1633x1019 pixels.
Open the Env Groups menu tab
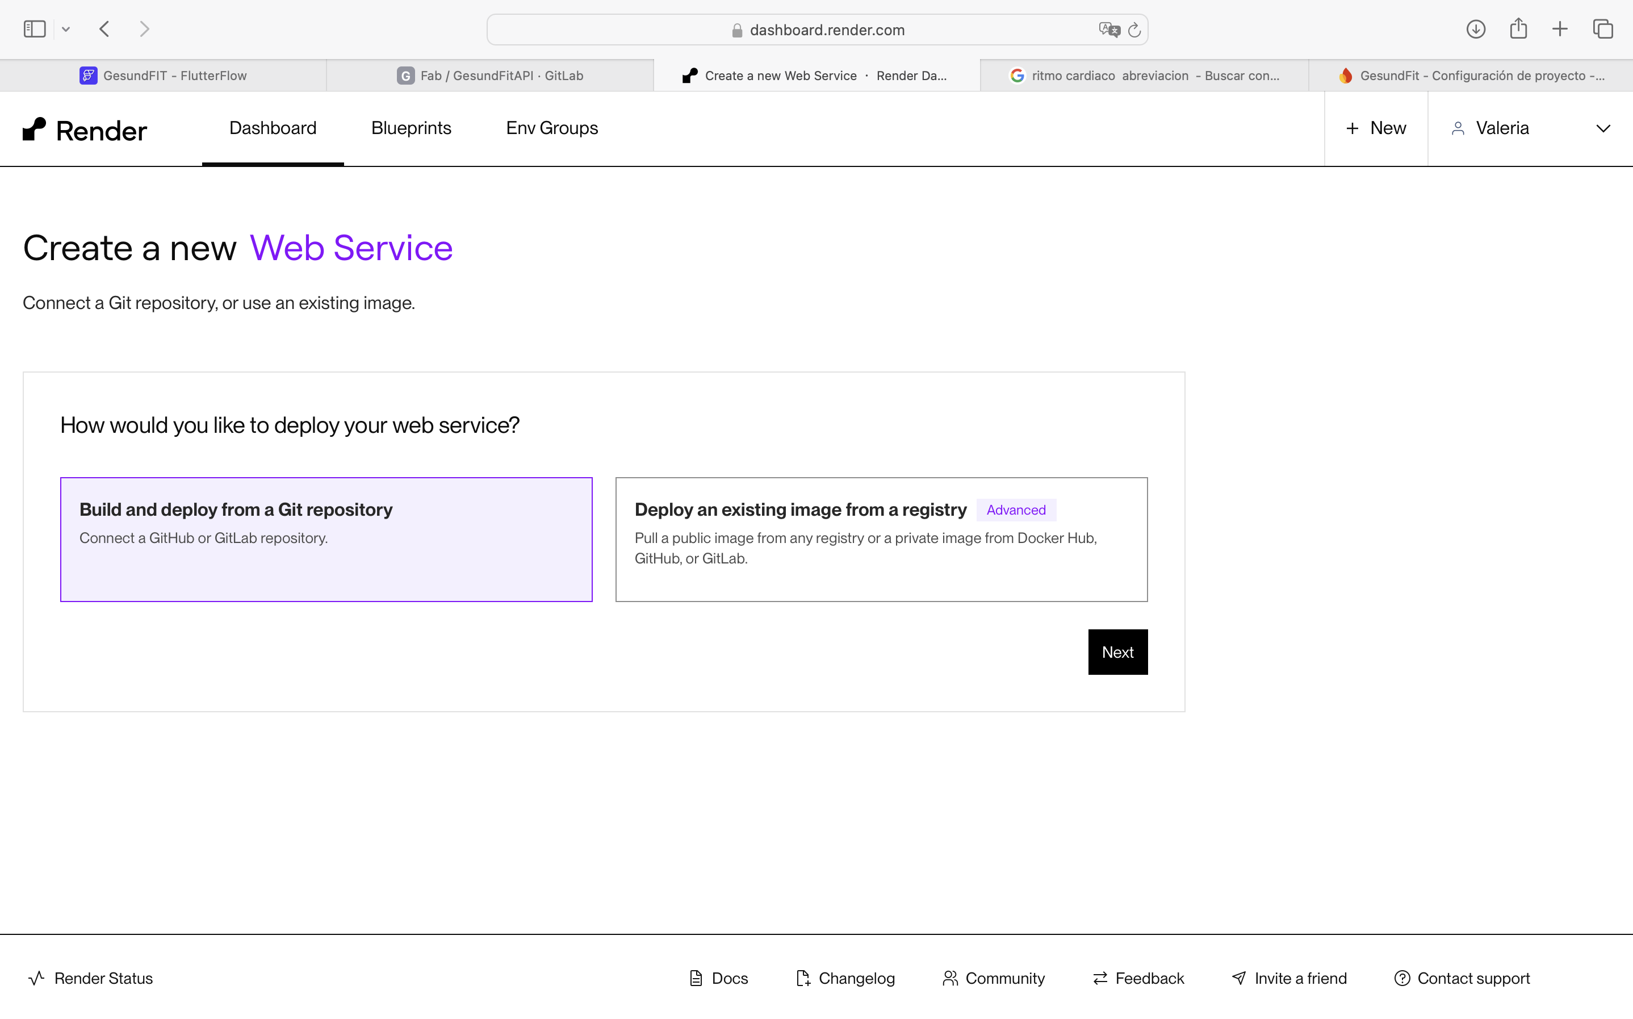pyautogui.click(x=551, y=128)
